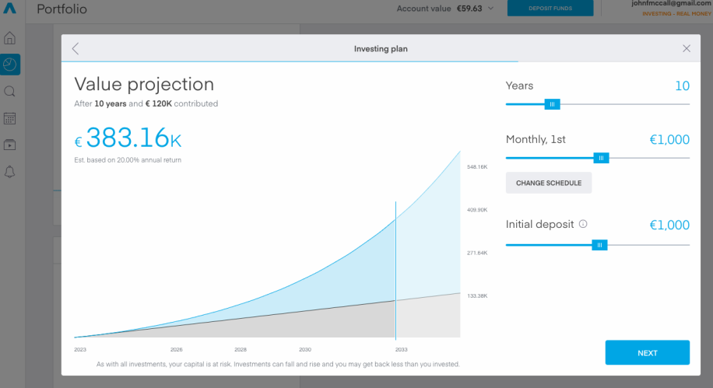This screenshot has height=388, width=713.
Task: Select the portfolio pie chart icon
Action: click(x=10, y=65)
